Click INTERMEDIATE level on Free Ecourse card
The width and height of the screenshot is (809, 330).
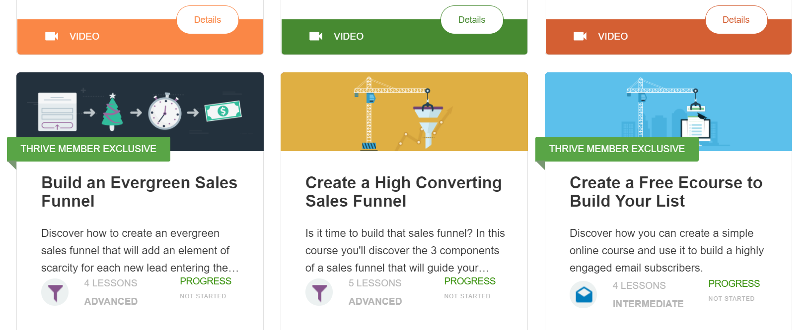point(648,304)
